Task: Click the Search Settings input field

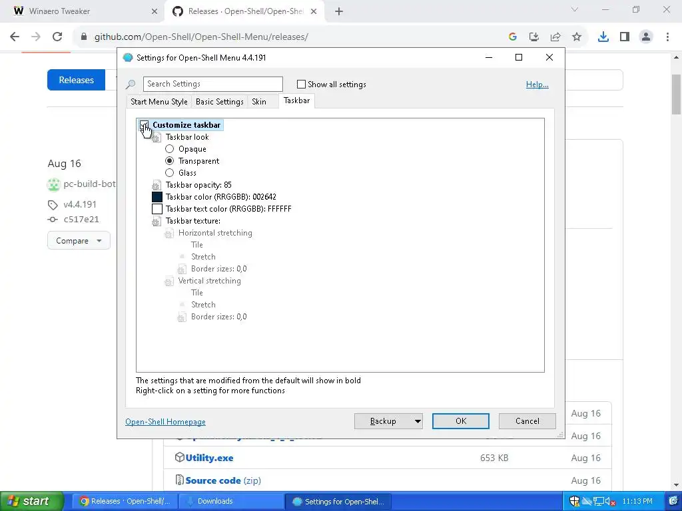Action: (212, 84)
